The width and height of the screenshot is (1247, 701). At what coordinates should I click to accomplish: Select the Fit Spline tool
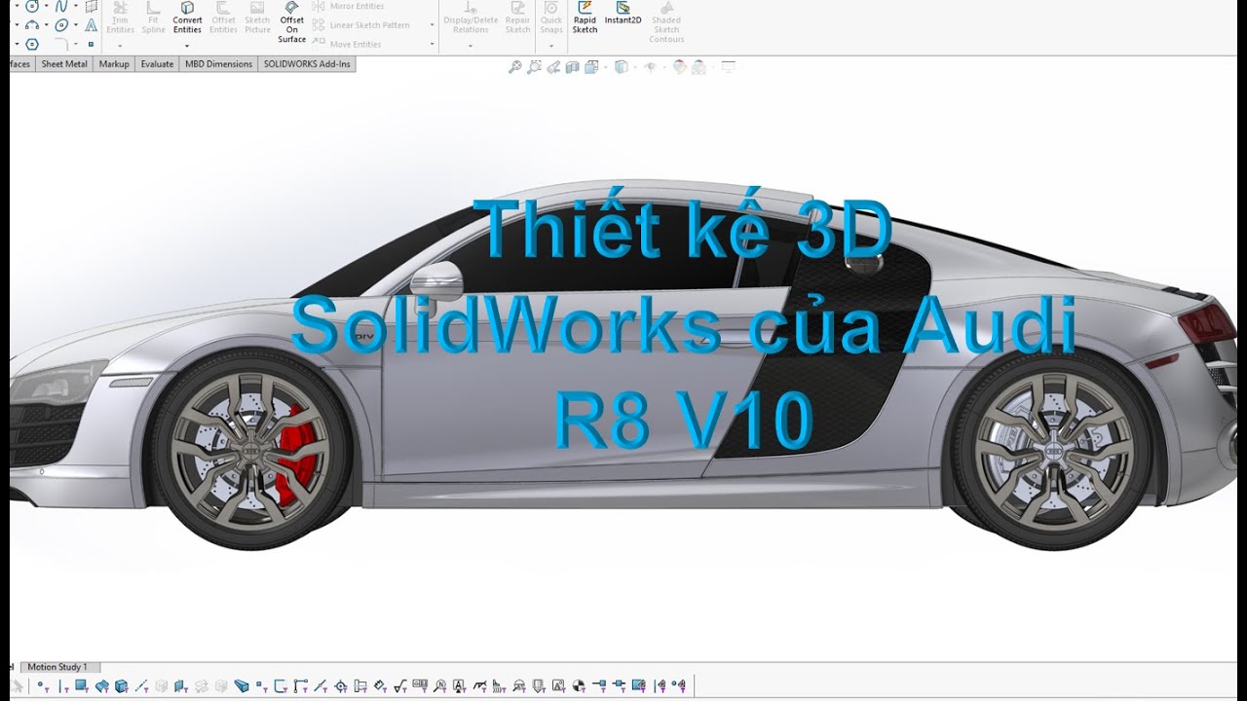pos(153,19)
